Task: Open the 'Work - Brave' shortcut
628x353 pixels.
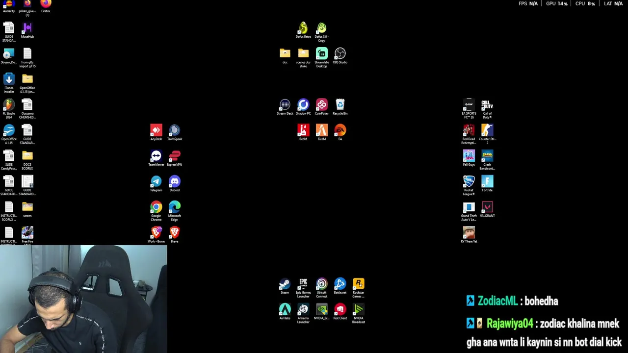Action: [156, 234]
